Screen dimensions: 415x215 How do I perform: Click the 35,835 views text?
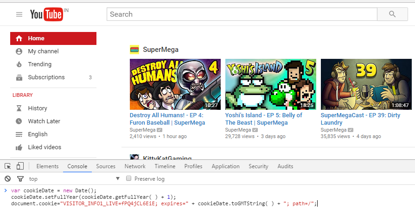click(x=335, y=136)
